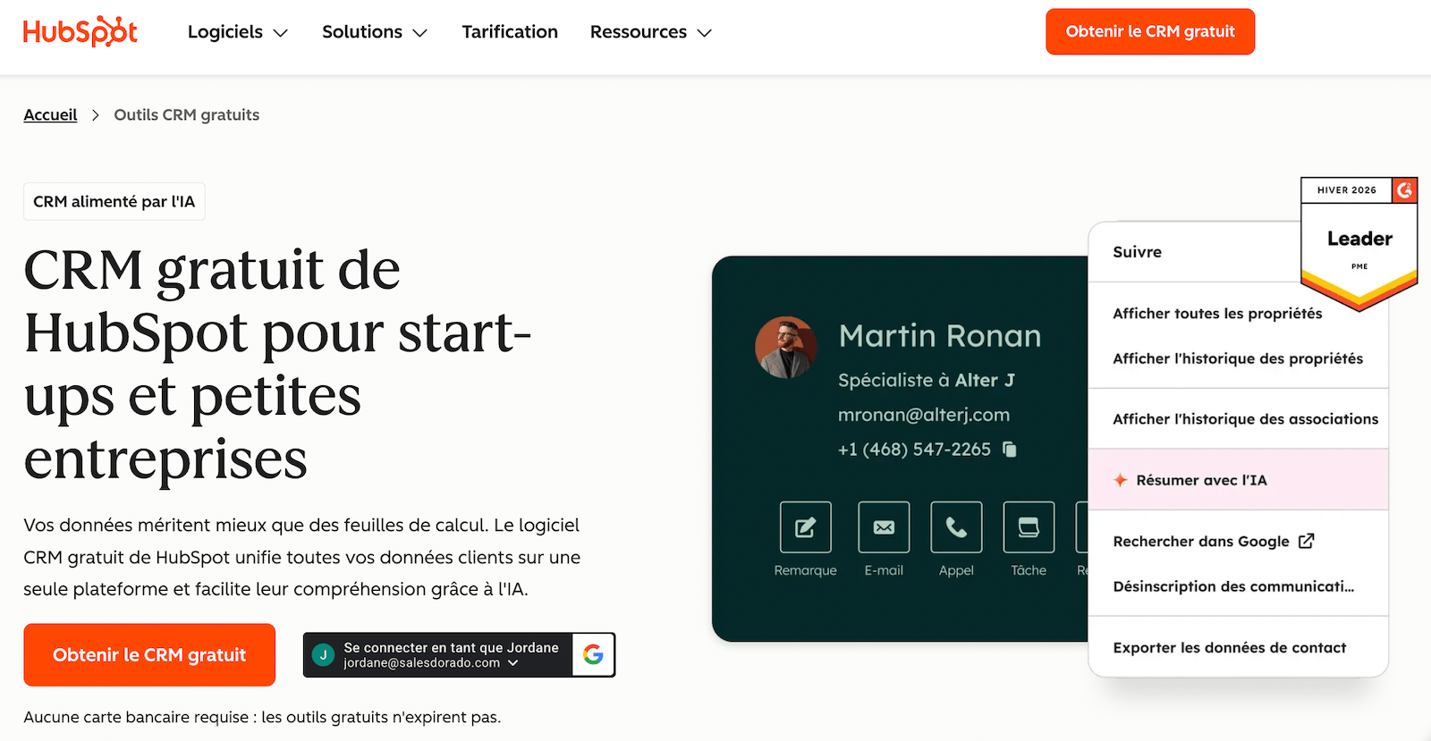
Task: Open the Google account chooser arrow
Action: point(513,663)
